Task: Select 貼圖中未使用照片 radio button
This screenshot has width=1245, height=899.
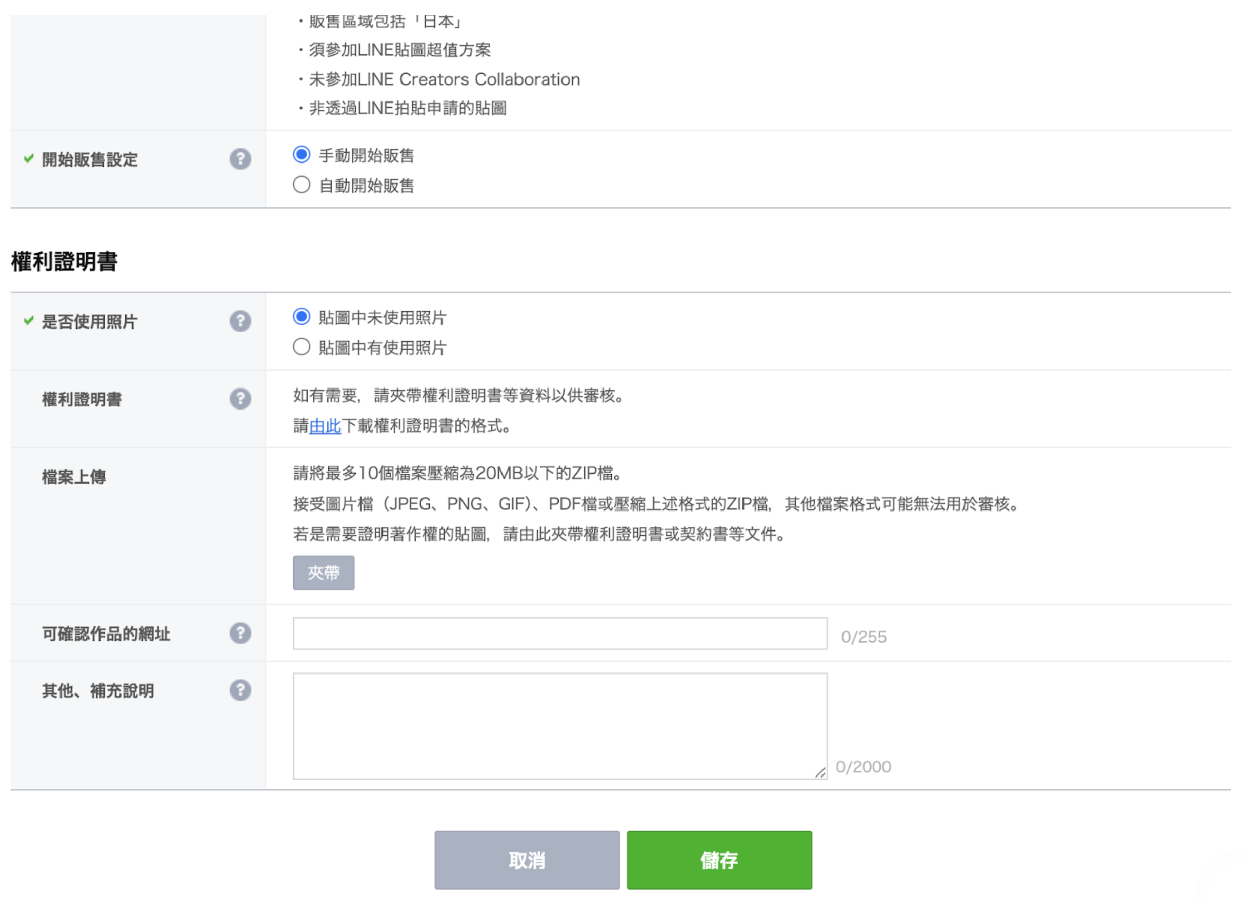Action: [302, 317]
